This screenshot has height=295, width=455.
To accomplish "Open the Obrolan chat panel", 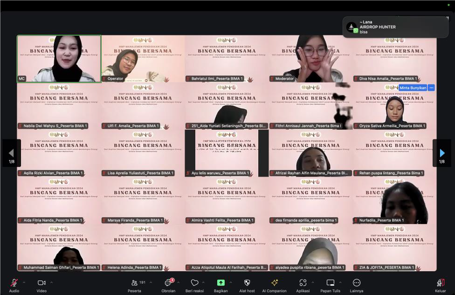I will coord(168,283).
